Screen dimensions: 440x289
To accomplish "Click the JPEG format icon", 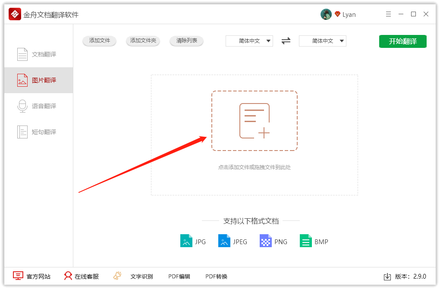I will tap(224, 241).
